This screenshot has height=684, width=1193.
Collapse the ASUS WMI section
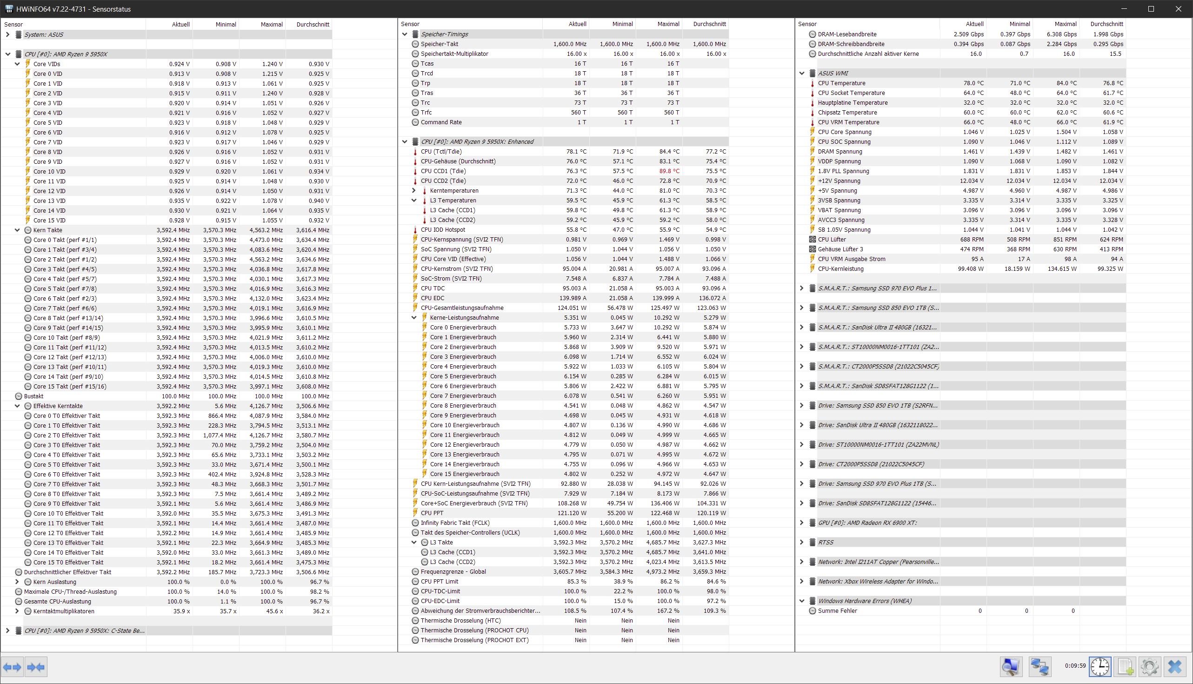(x=802, y=74)
